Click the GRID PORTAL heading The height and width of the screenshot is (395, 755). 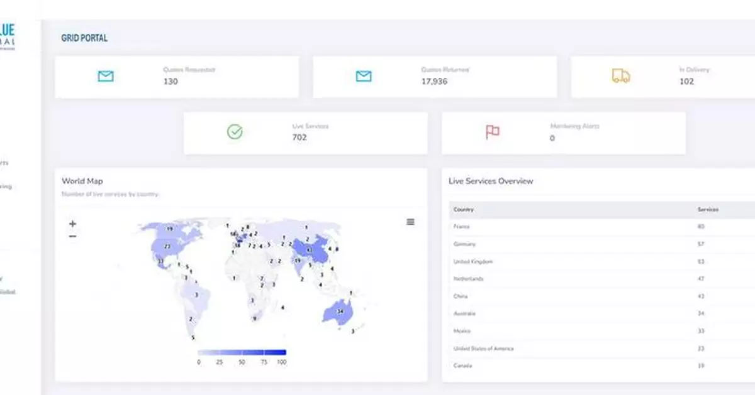tap(84, 38)
